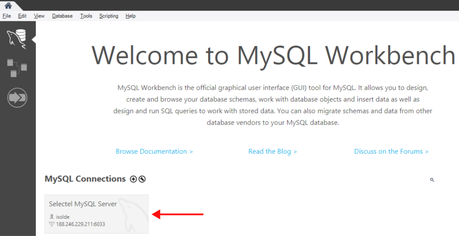This screenshot has width=459, height=236.
Task: Open the Selectel MySQL Server connection tile
Action: coord(96,214)
